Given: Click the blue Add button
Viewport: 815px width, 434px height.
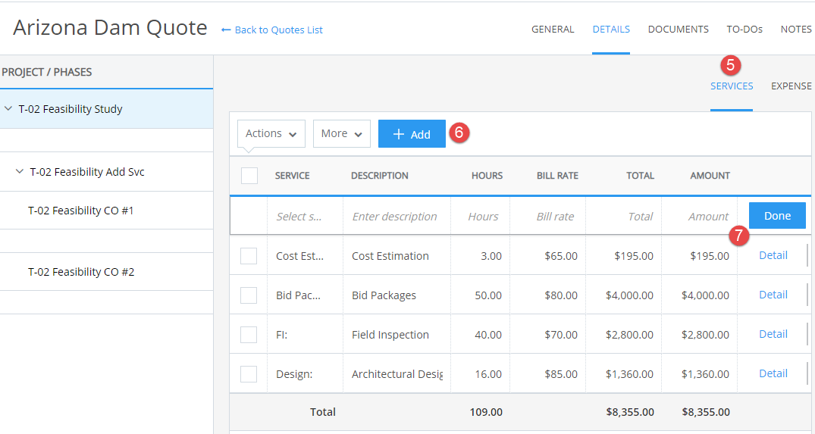Looking at the screenshot, I should point(412,134).
